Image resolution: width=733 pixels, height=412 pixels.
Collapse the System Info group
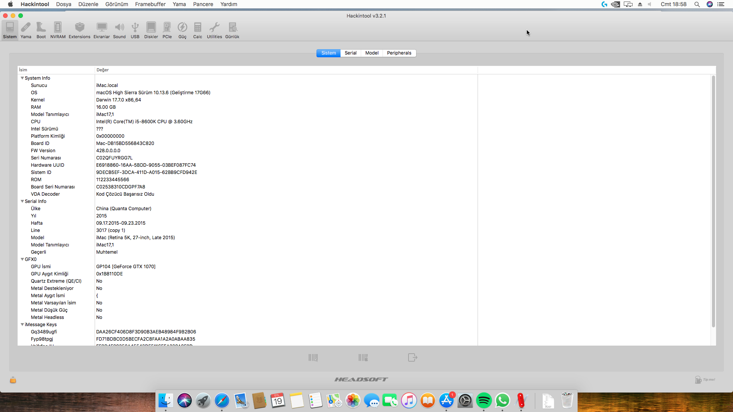tap(22, 78)
